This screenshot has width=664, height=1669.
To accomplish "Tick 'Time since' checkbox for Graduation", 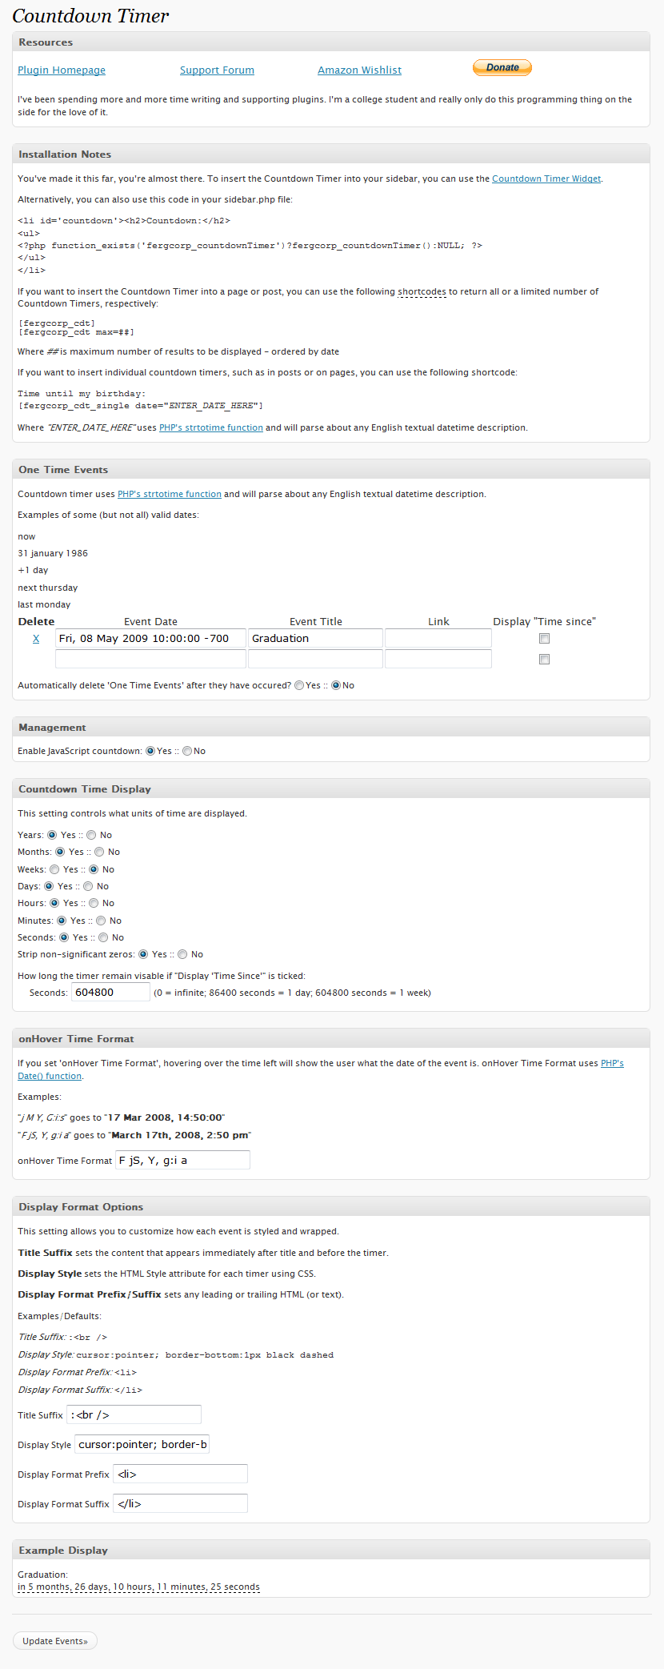I will click(544, 639).
